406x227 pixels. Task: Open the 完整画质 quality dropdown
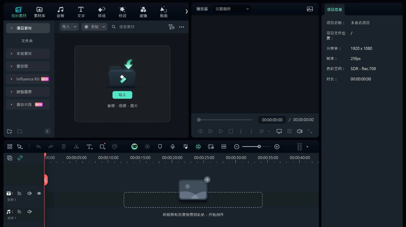coord(232,9)
